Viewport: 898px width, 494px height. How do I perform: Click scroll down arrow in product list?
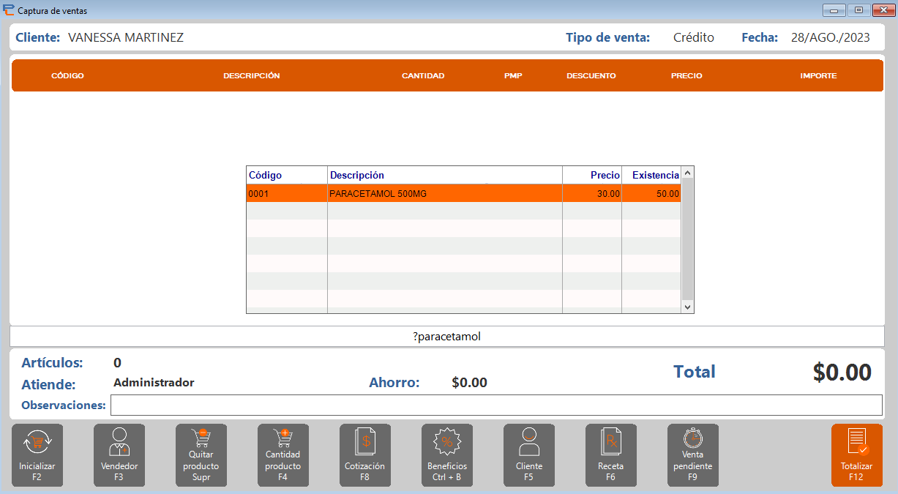pyautogui.click(x=687, y=307)
